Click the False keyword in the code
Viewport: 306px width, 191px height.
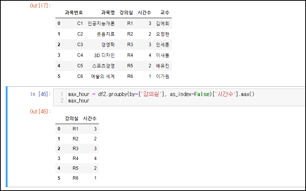click(x=202, y=94)
